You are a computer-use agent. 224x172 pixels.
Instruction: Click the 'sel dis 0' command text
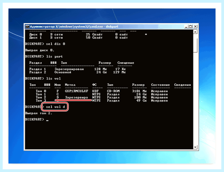pos(56,44)
